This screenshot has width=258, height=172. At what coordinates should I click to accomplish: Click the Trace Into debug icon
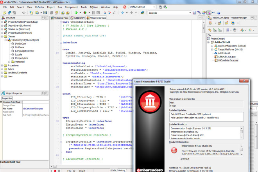tap(105, 13)
